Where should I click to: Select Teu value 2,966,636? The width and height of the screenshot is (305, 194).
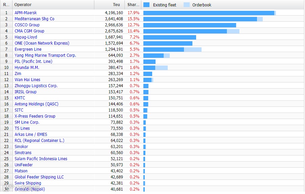tap(114, 25)
